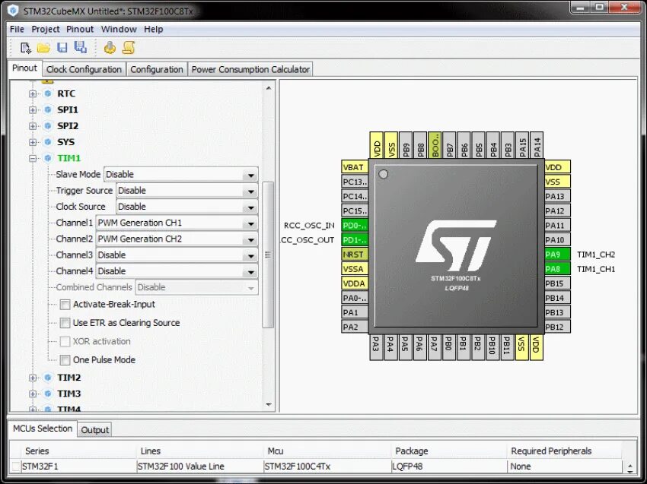The height and width of the screenshot is (484, 647).
Task: Click the BOOT0 pin on top edge
Action: (435, 145)
